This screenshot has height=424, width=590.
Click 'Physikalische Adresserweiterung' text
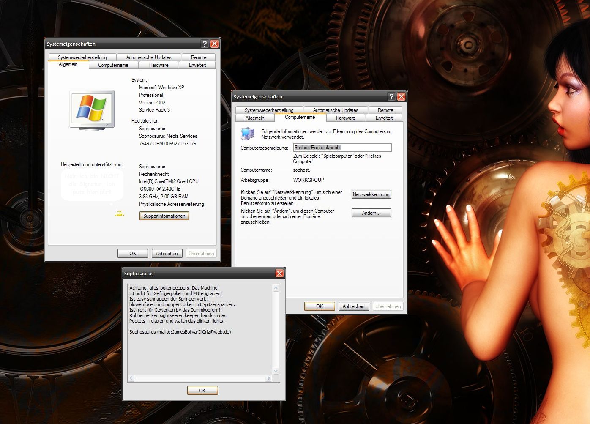point(171,204)
